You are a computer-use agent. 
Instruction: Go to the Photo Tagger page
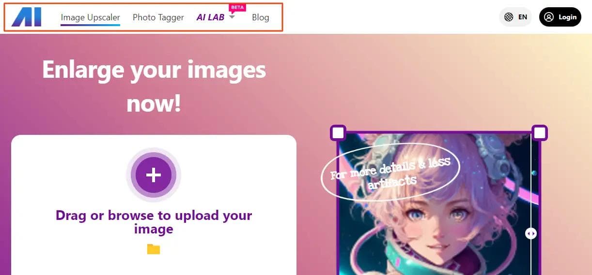tap(158, 17)
